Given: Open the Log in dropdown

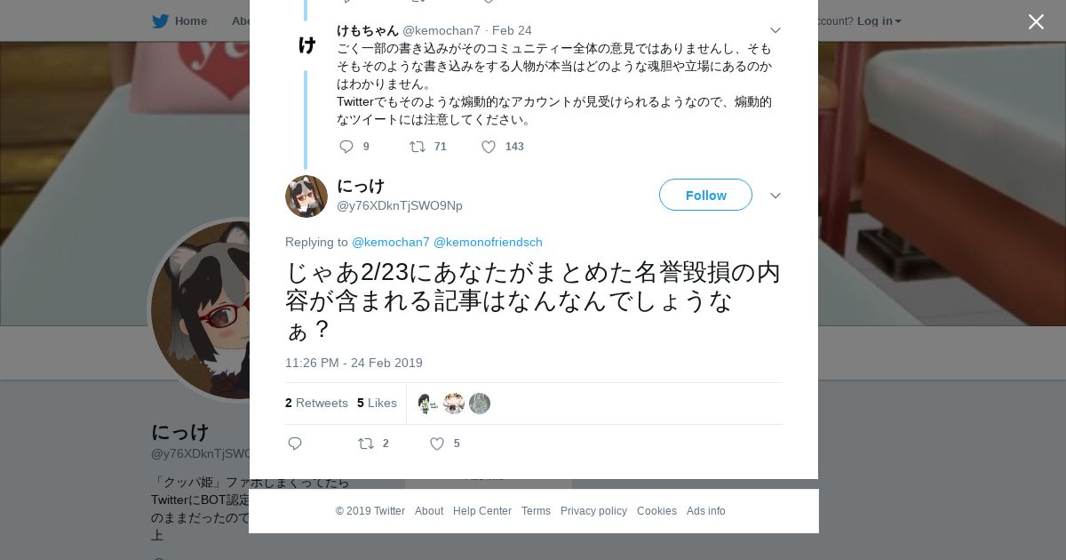Looking at the screenshot, I should [x=879, y=21].
